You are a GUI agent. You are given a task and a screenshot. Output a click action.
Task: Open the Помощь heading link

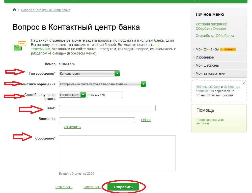205,110
